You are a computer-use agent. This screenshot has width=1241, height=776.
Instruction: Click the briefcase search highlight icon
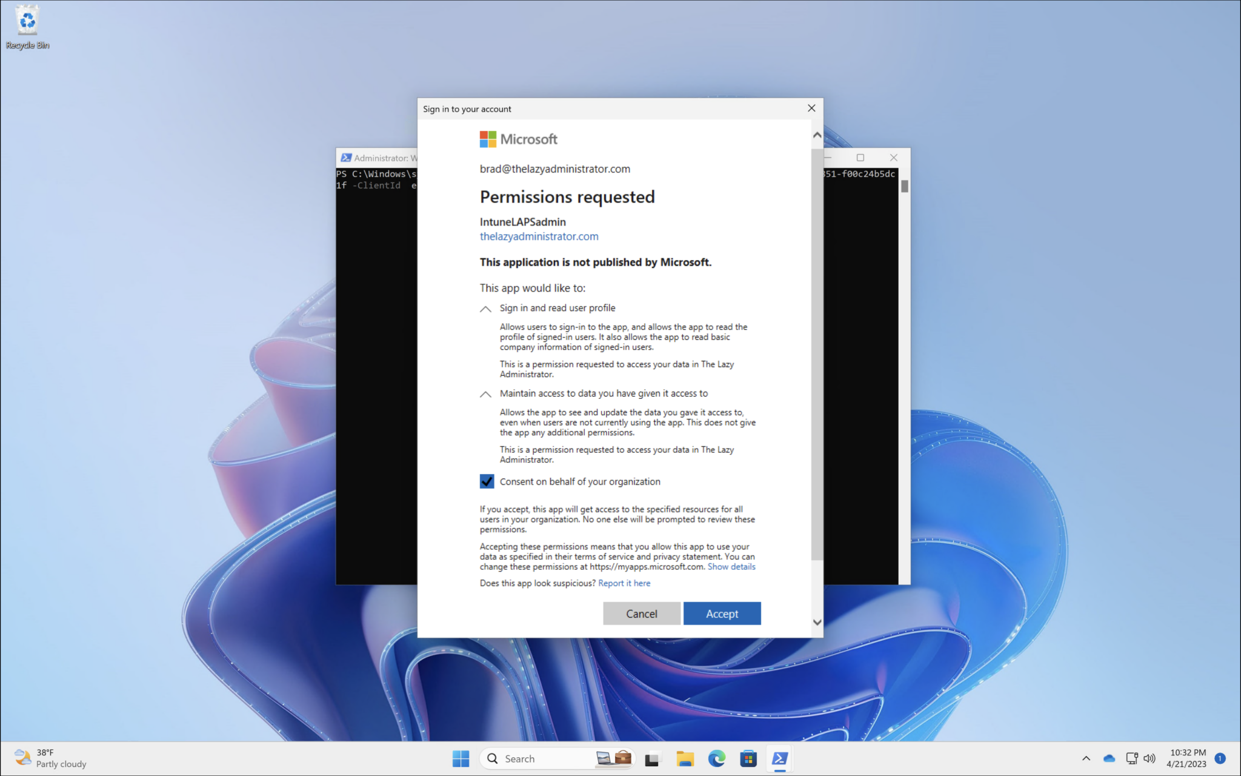(622, 758)
